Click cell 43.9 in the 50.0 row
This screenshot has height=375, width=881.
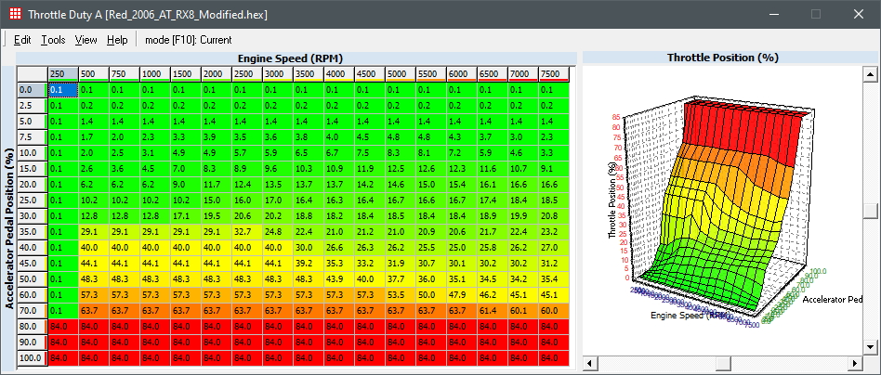point(339,279)
